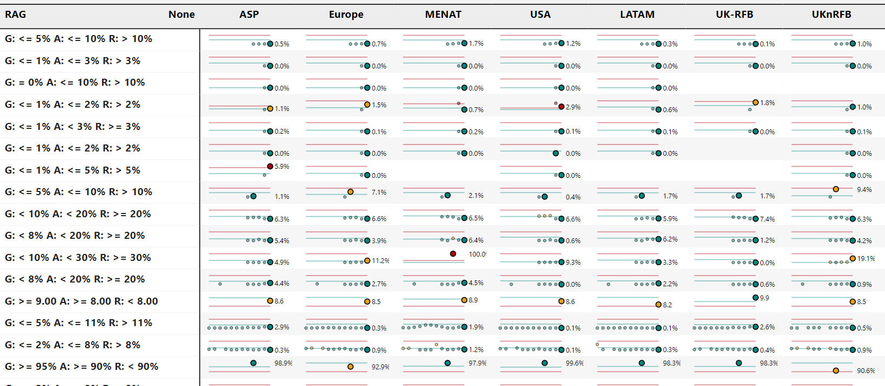Select row G: >= 95% A: >= 90%
This screenshot has width=885, height=386.
coord(81,367)
